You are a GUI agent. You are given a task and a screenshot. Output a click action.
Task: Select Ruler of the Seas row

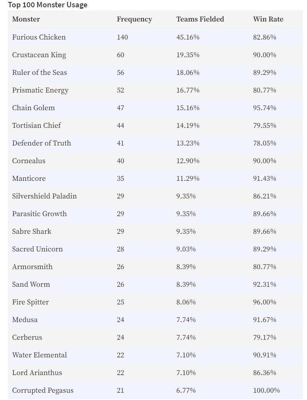pyautogui.click(x=155, y=73)
